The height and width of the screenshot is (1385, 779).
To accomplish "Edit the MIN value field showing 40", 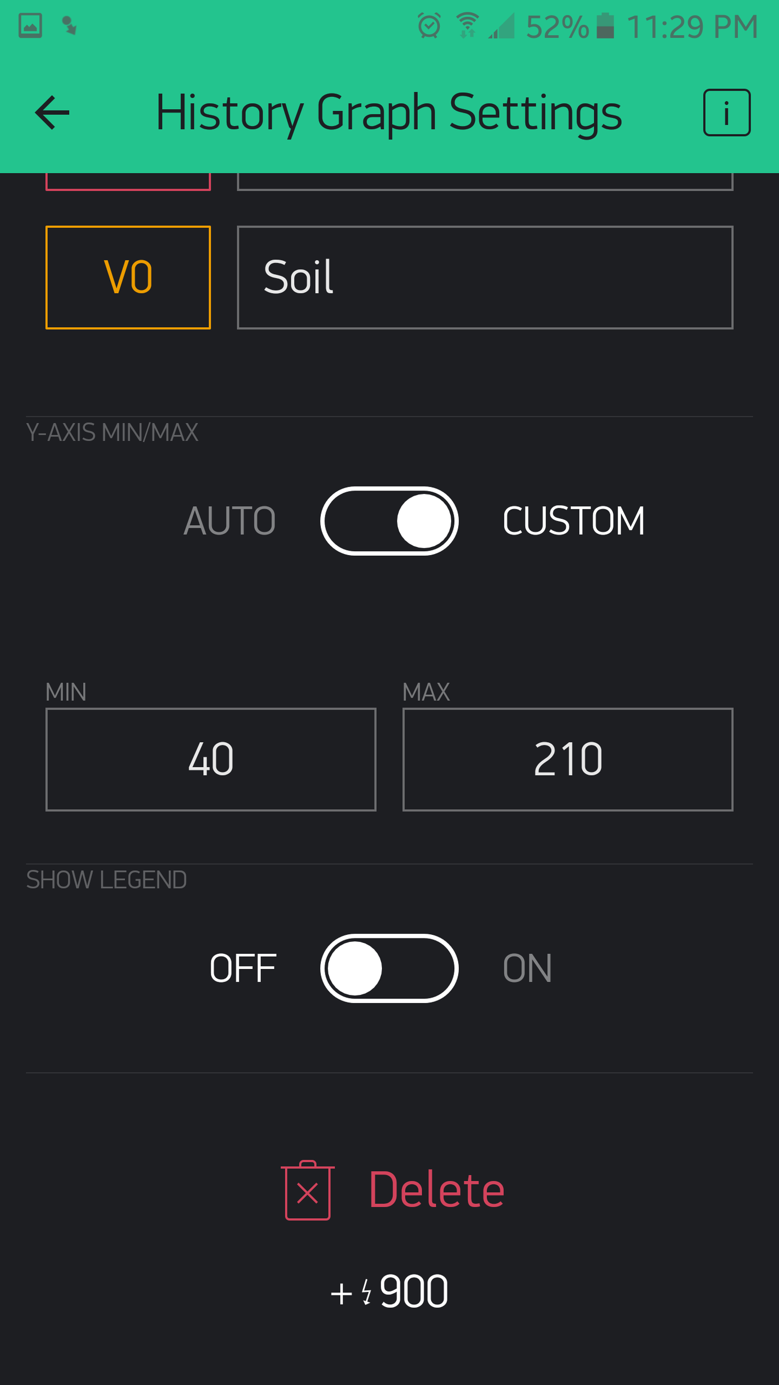I will (211, 759).
